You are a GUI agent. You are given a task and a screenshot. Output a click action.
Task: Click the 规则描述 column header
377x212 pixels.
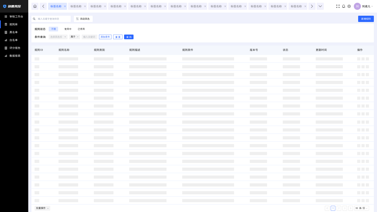135,50
